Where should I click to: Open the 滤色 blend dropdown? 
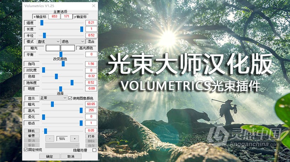(x=73, y=42)
